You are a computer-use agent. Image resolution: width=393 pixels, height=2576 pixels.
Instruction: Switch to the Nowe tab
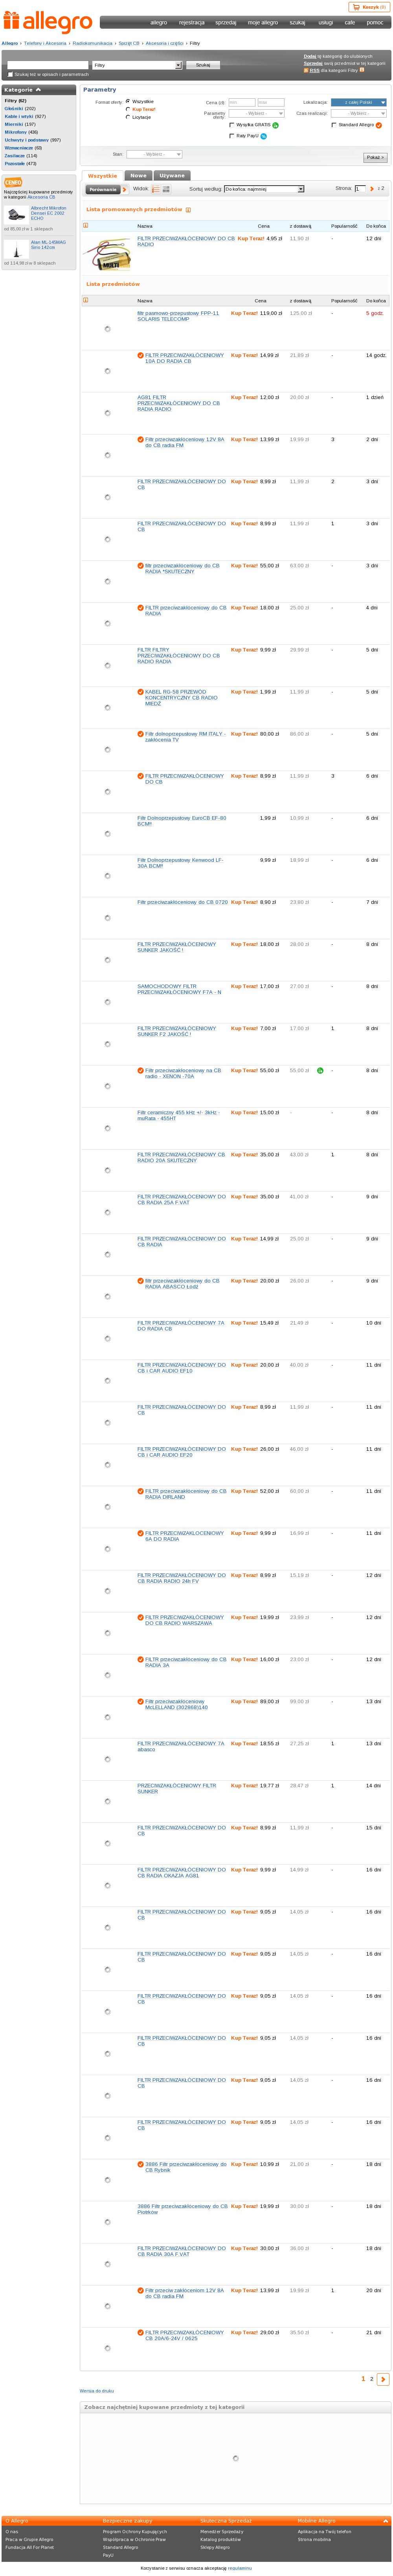138,175
